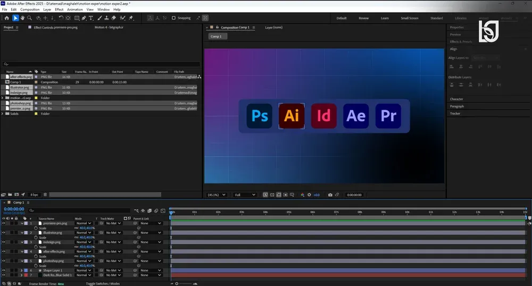Switch to Effect Controls premiere-pro.png tab
This screenshot has height=286, width=532.
(56, 28)
